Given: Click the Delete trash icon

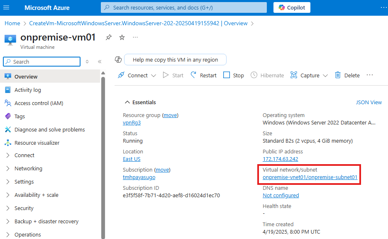Looking at the screenshot, I should (x=338, y=75).
